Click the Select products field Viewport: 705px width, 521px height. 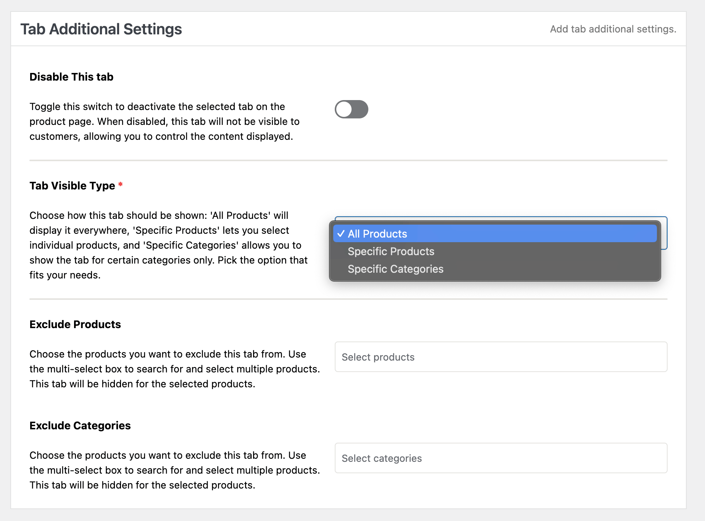501,357
